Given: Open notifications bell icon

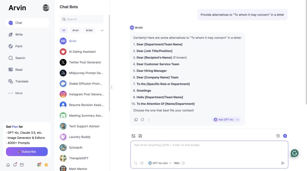Looking at the screenshot, I should [15, 164].
